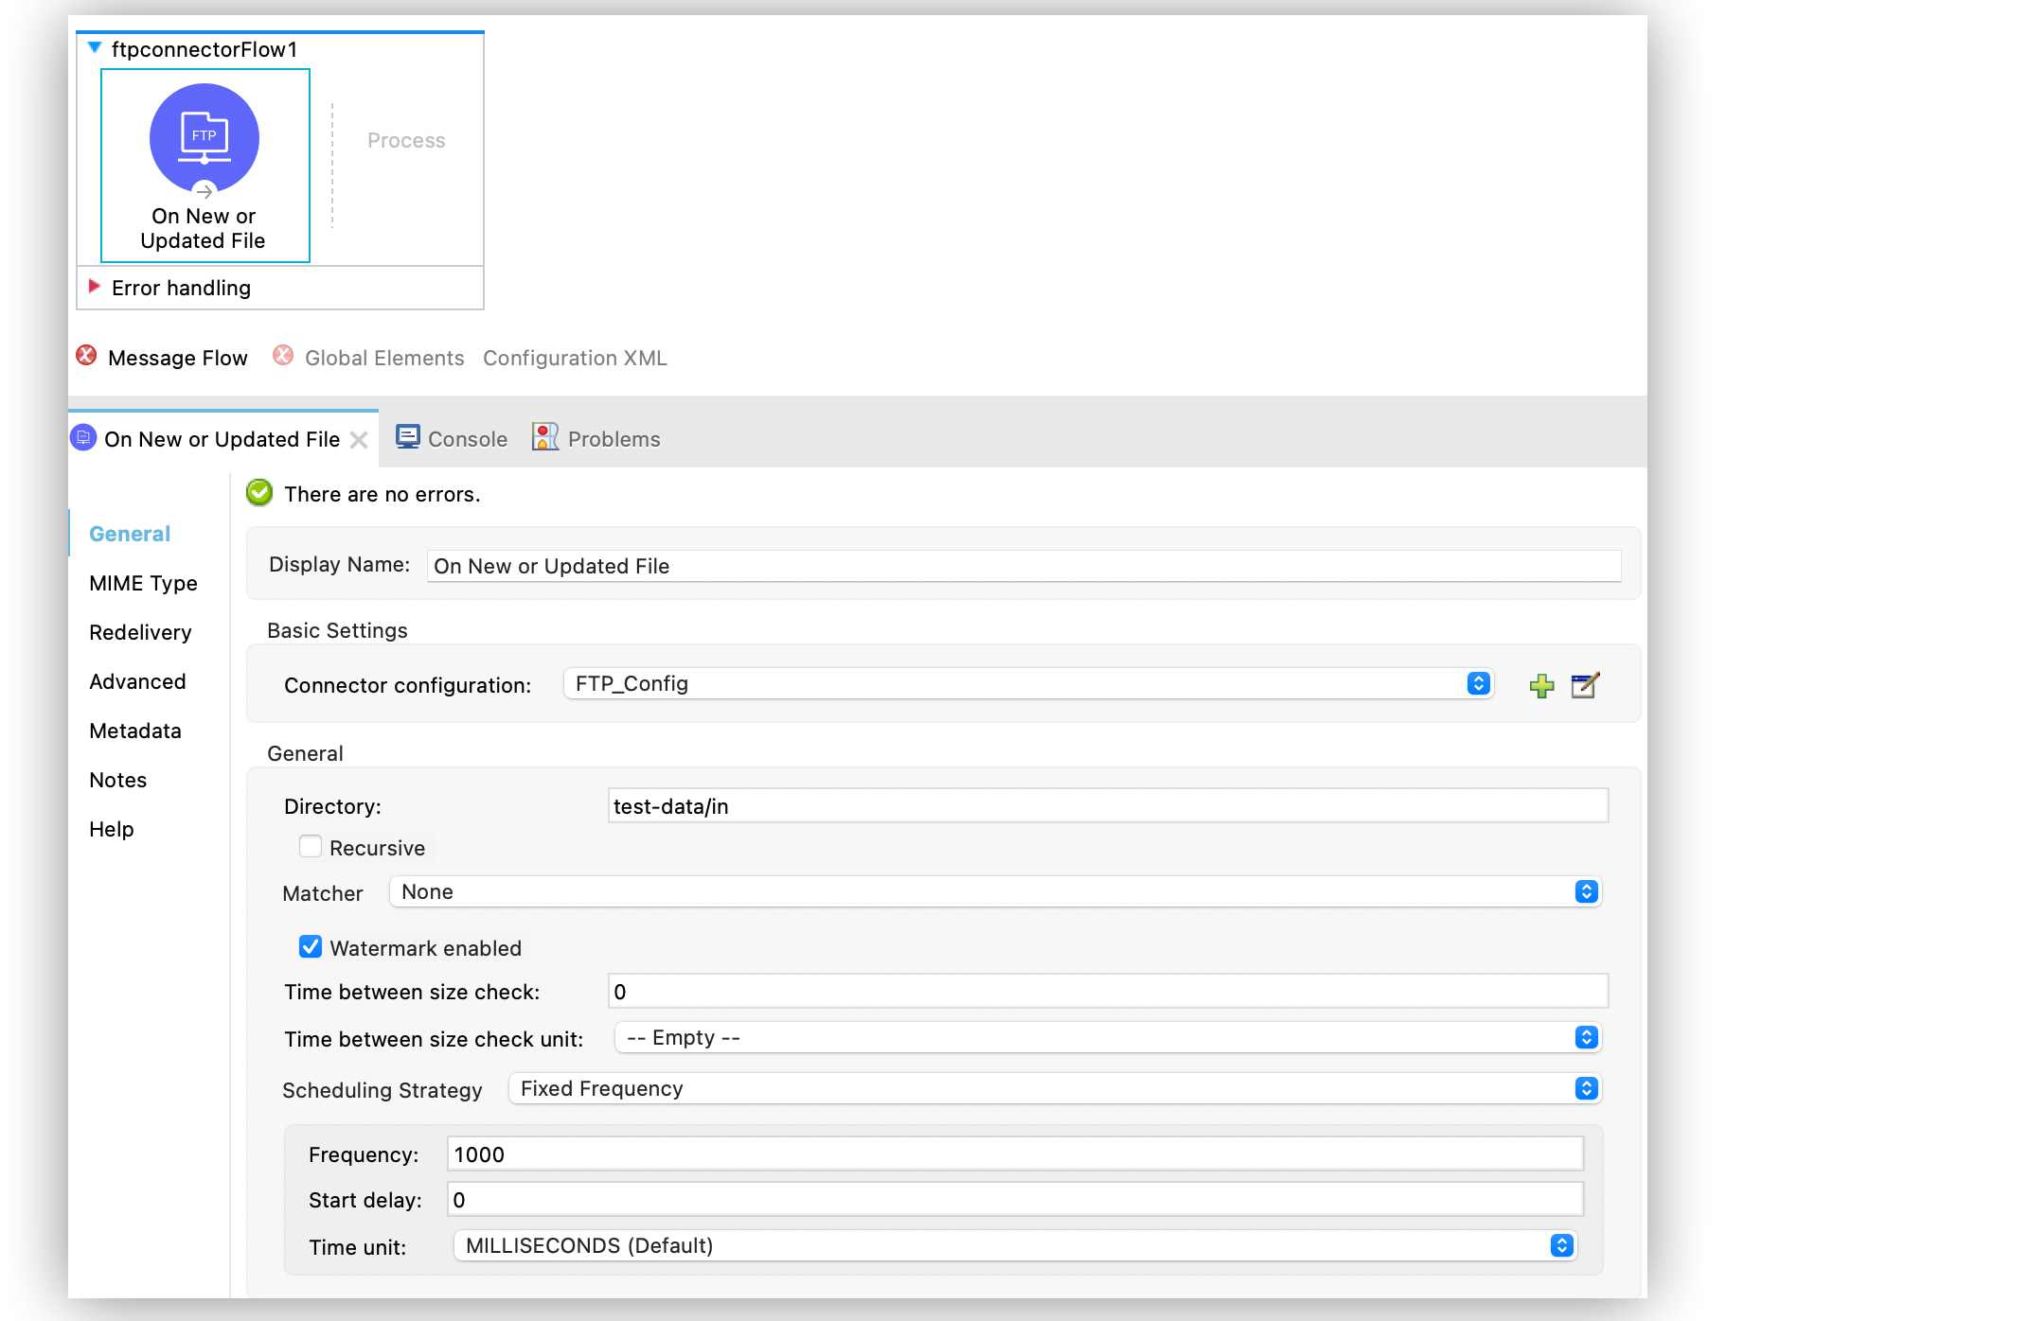
Task: Click the Directory input field
Action: 1108,806
